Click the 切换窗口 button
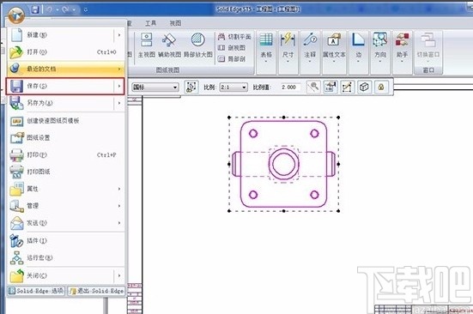Image resolution: width=473 pixels, height=314 pixels. tap(428, 46)
